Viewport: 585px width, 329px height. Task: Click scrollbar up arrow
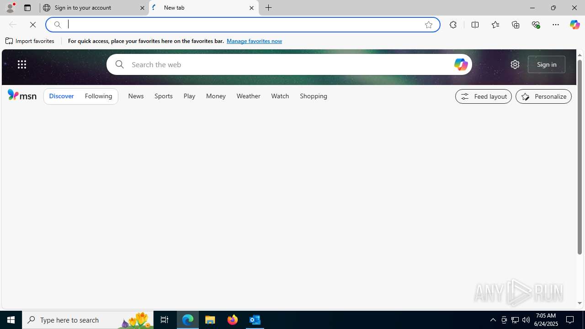coord(580,55)
